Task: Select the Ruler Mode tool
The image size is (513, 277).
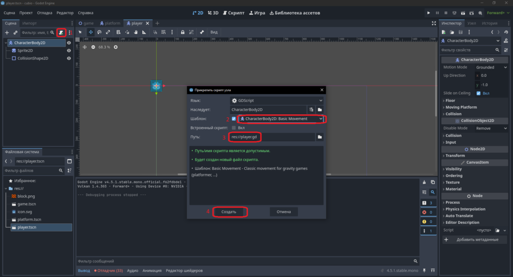Action: (x=144, y=32)
